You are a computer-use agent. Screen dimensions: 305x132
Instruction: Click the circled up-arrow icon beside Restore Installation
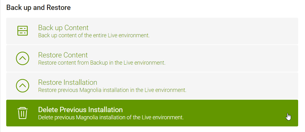pos(22,86)
